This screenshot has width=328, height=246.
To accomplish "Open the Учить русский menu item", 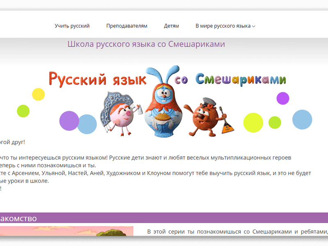I will click(72, 26).
